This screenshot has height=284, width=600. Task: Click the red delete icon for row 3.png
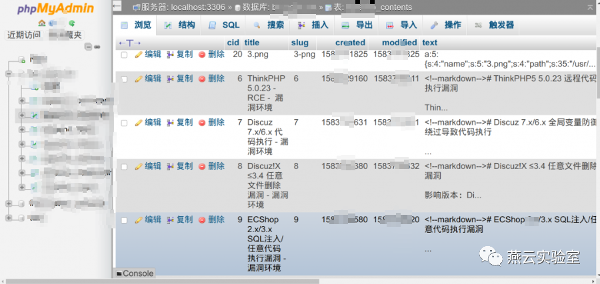[x=202, y=55]
